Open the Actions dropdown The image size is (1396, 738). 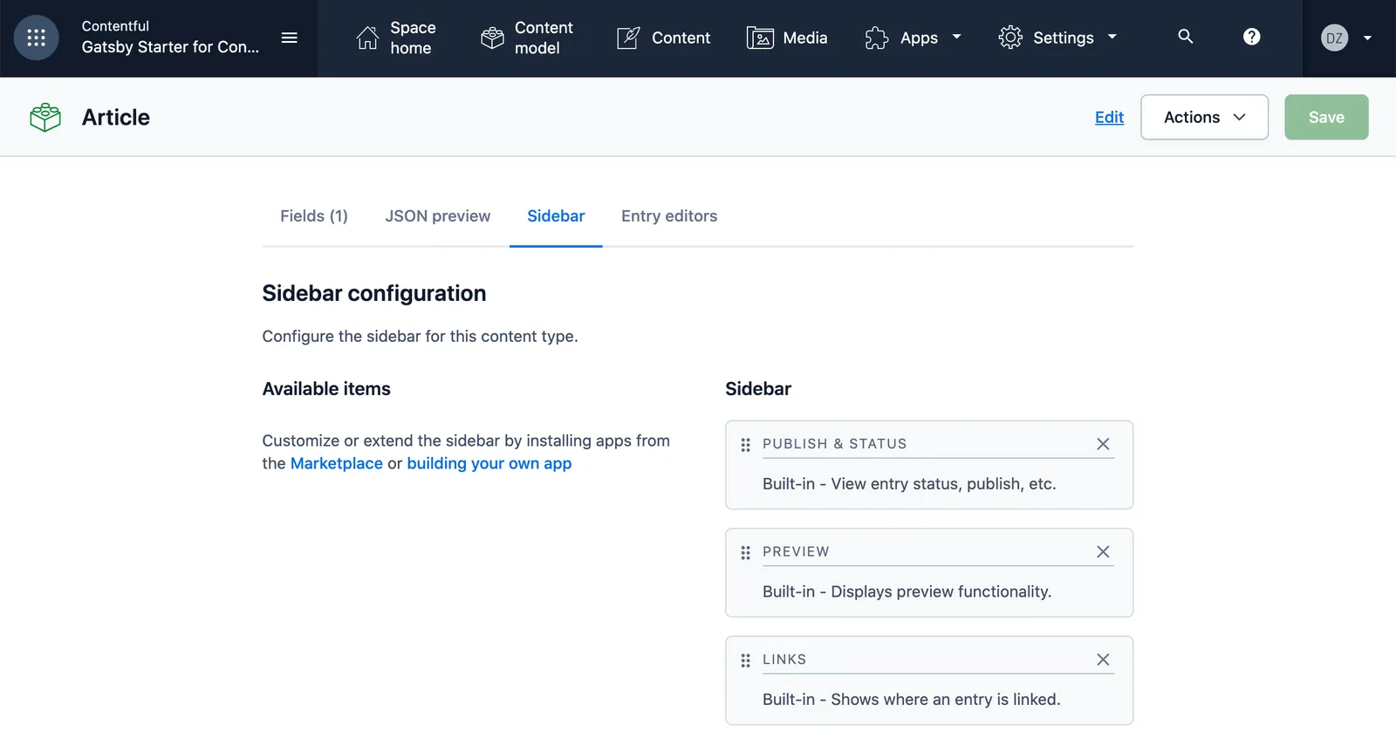[1204, 117]
